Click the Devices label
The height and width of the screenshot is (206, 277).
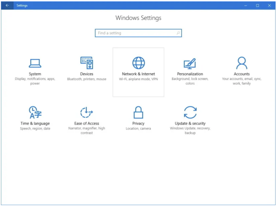(87, 74)
